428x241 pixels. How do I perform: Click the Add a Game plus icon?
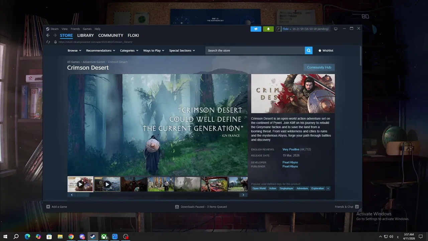click(48, 207)
